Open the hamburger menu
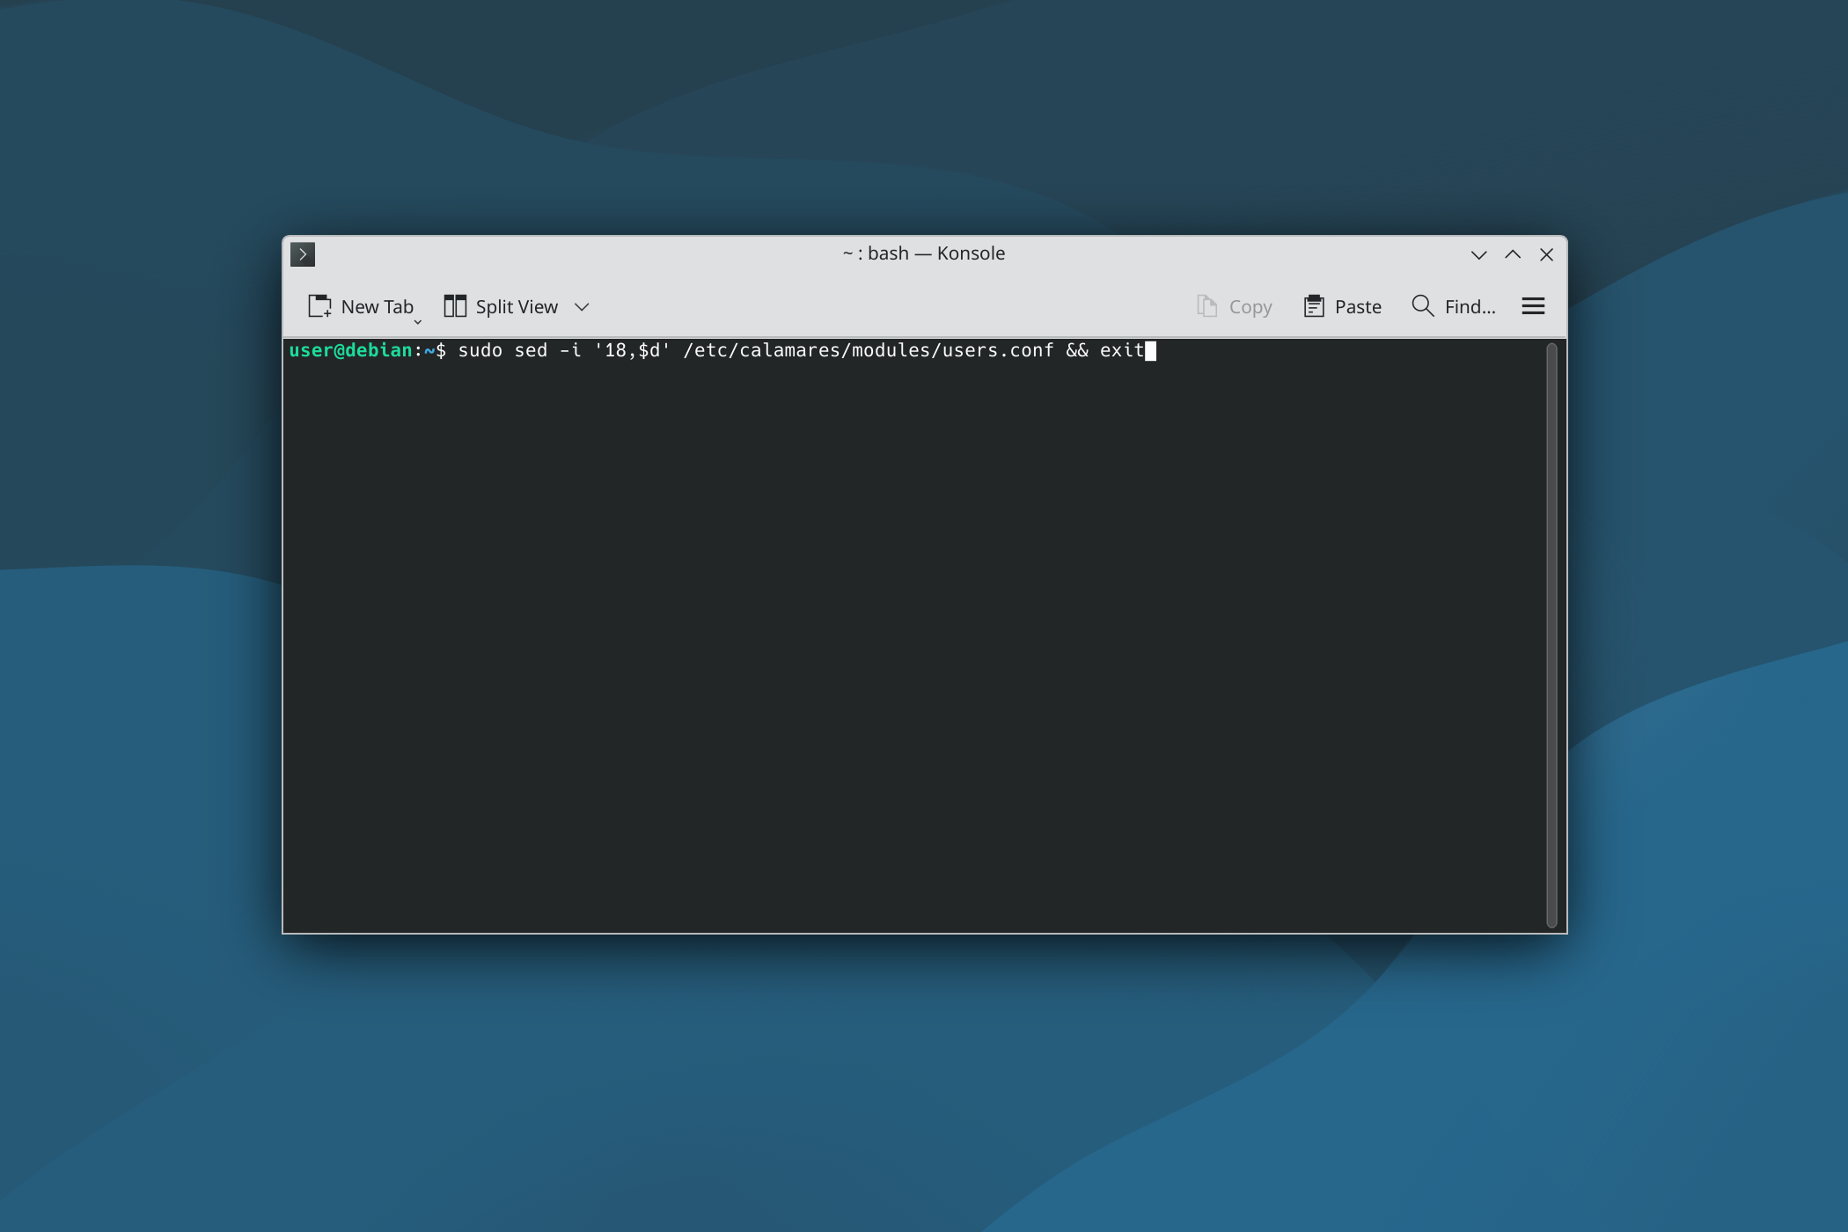This screenshot has width=1848, height=1232. pos(1533,306)
